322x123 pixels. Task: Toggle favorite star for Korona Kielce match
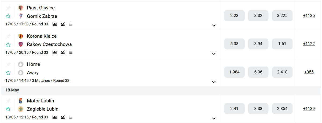pyautogui.click(x=8, y=45)
